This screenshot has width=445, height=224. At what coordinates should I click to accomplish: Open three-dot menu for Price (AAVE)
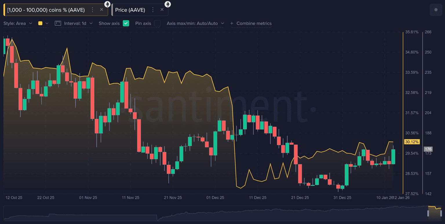point(153,10)
